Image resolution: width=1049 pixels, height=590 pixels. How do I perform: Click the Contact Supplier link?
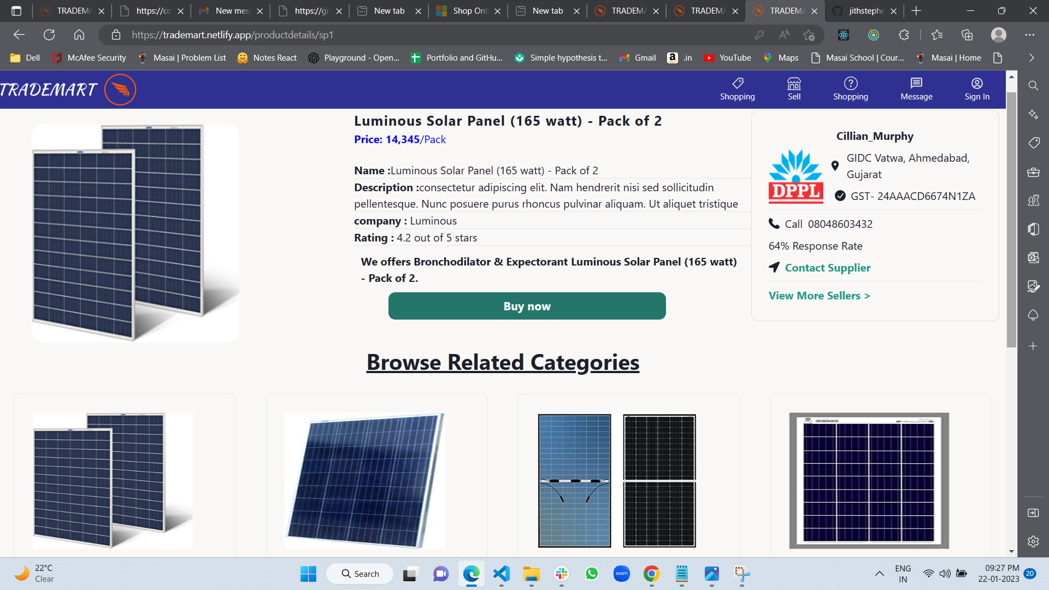(x=827, y=268)
